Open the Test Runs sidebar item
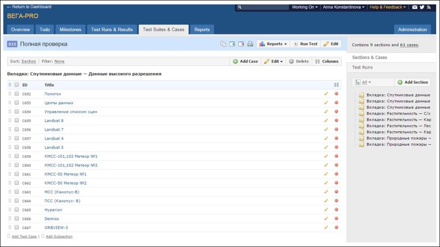The image size is (440, 247). click(362, 67)
